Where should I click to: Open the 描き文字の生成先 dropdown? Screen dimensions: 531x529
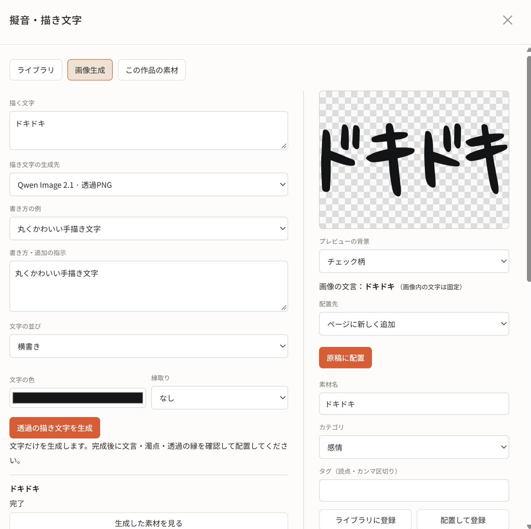coord(149,184)
